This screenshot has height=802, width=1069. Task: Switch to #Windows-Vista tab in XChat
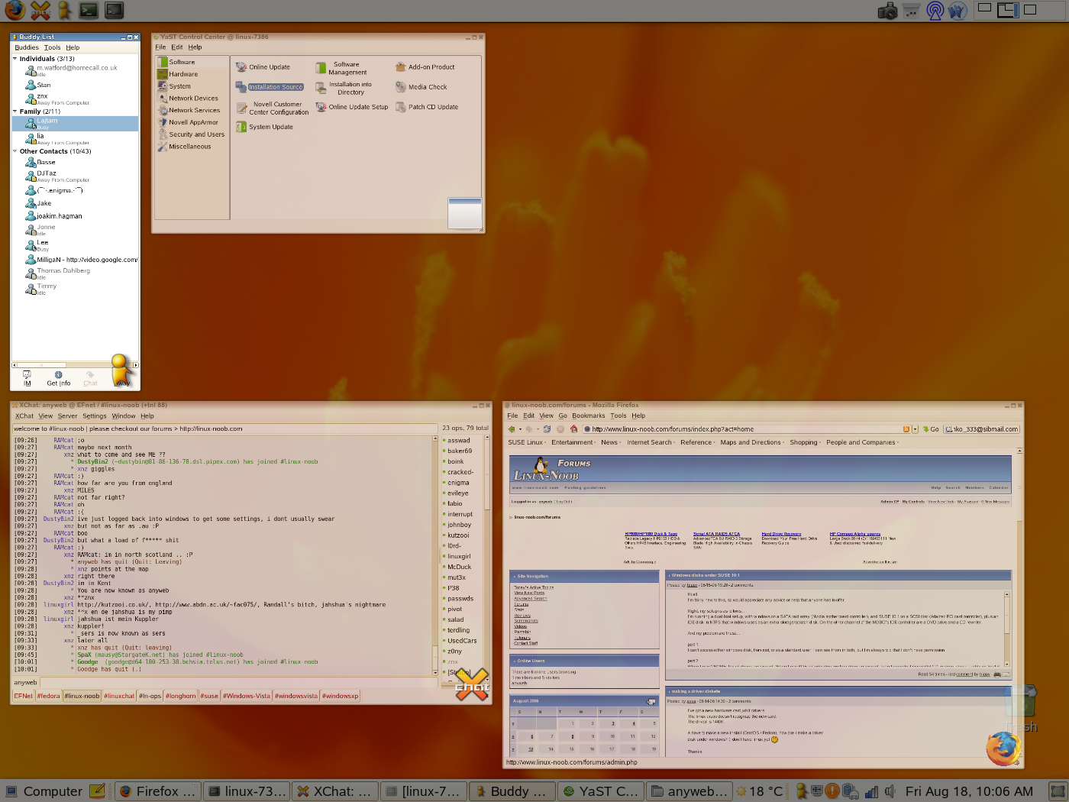[x=246, y=696]
